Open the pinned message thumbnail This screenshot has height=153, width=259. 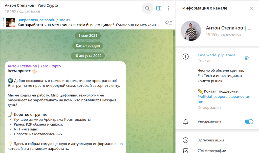[10, 22]
